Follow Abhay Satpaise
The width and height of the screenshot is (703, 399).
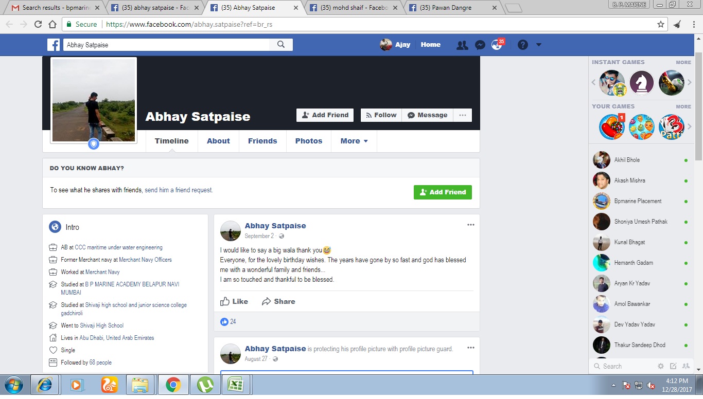(x=381, y=115)
